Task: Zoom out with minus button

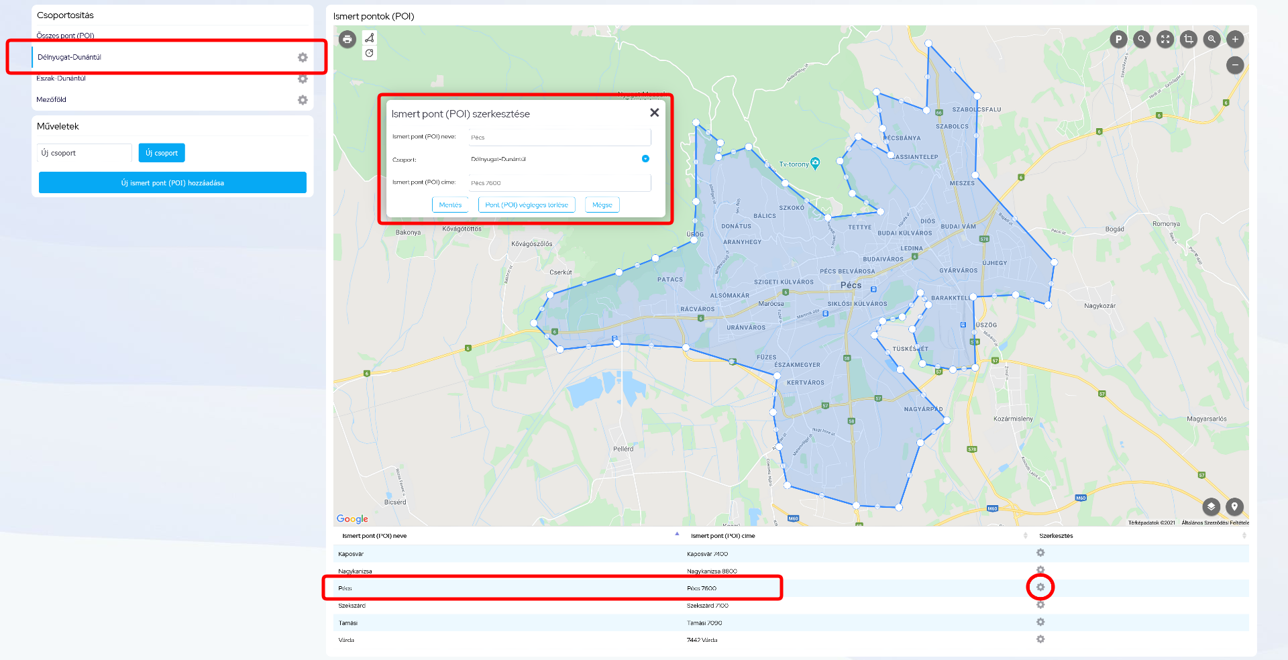Action: point(1235,65)
